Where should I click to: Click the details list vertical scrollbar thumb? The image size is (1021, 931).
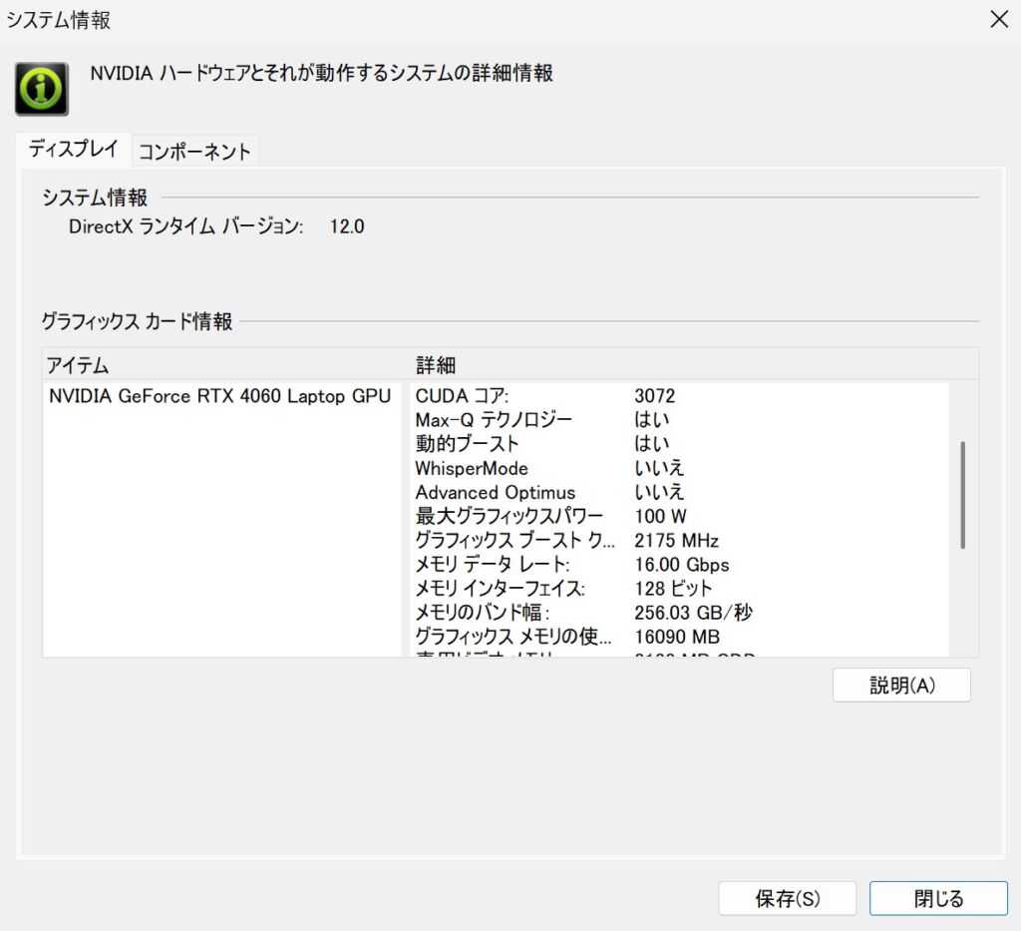(x=962, y=495)
